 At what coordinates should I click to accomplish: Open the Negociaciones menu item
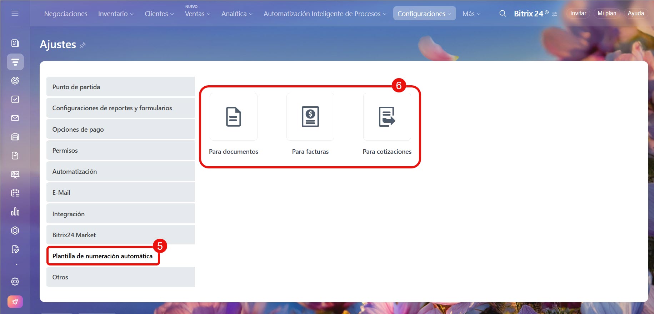66,14
